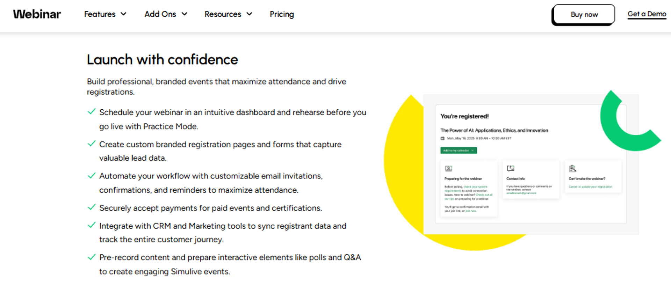Screen dimensions: 671x285
Task: Click the Contact info card icon
Action: [511, 168]
